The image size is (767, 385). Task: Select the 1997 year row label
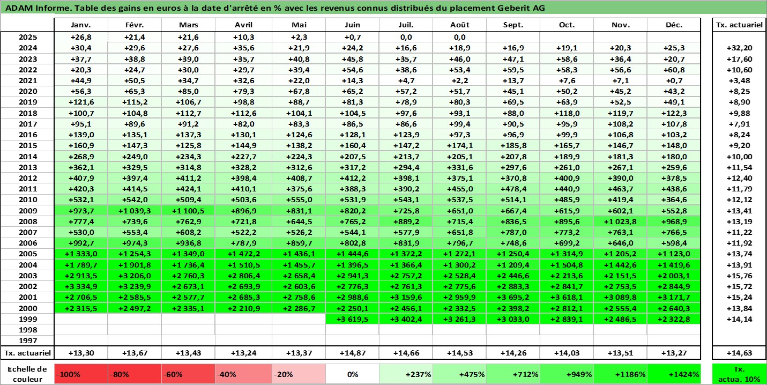(x=27, y=340)
